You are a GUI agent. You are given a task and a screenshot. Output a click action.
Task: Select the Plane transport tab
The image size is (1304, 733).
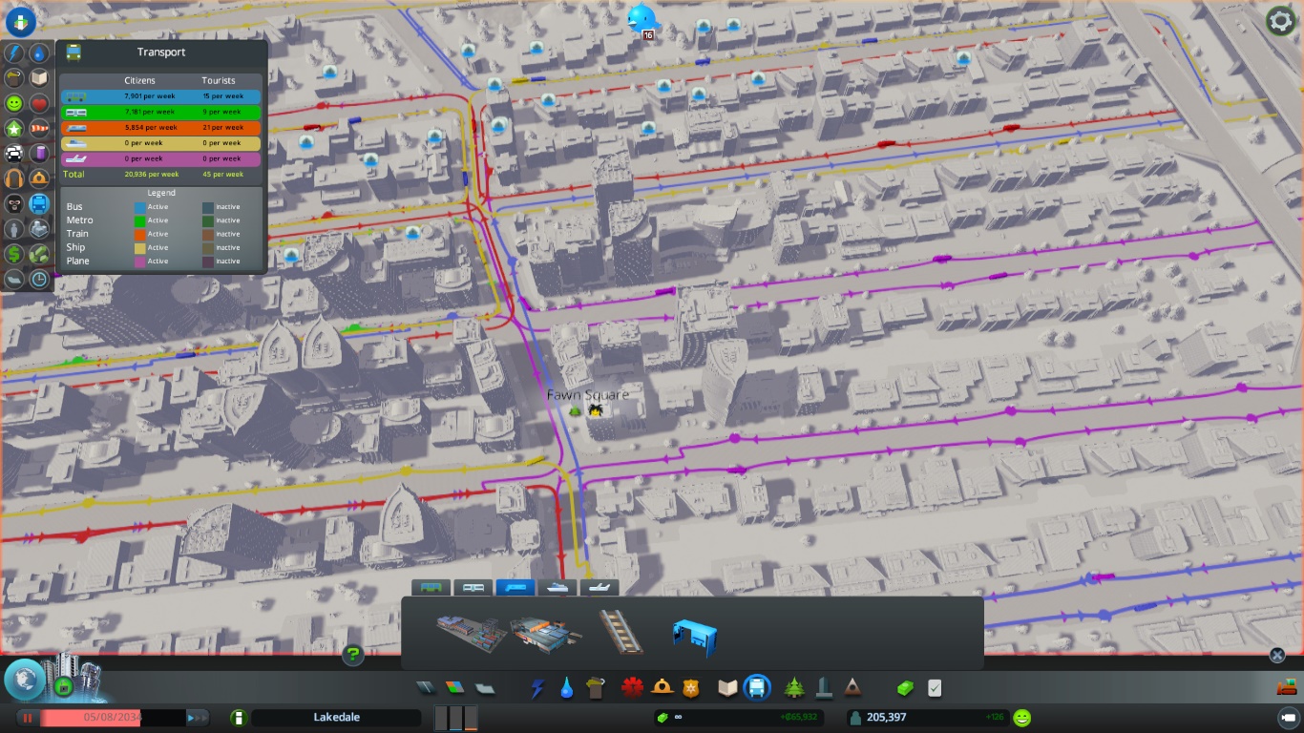click(x=599, y=588)
